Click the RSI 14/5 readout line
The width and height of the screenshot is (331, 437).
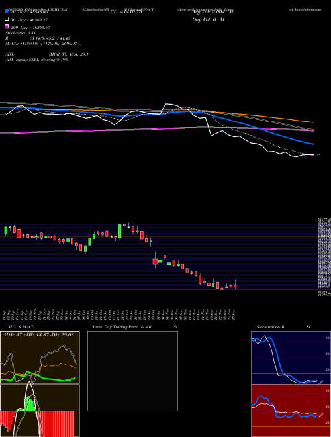pos(38,38)
